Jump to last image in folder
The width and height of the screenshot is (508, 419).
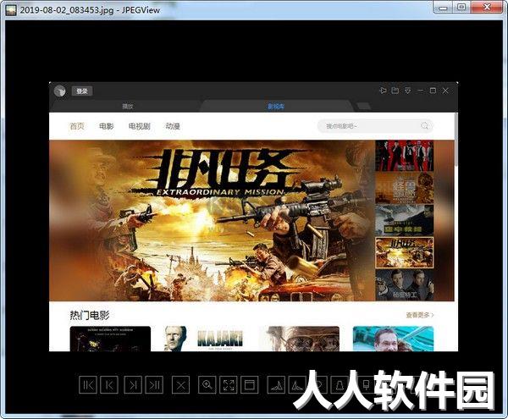154,385
